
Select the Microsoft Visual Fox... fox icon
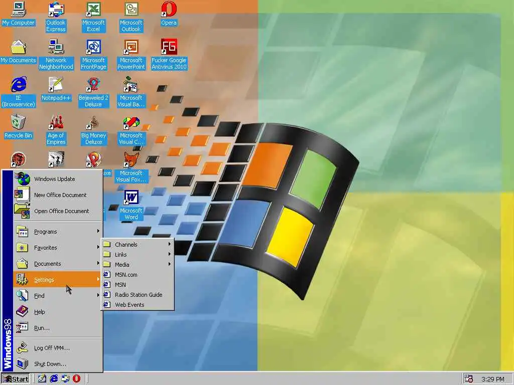(131, 160)
